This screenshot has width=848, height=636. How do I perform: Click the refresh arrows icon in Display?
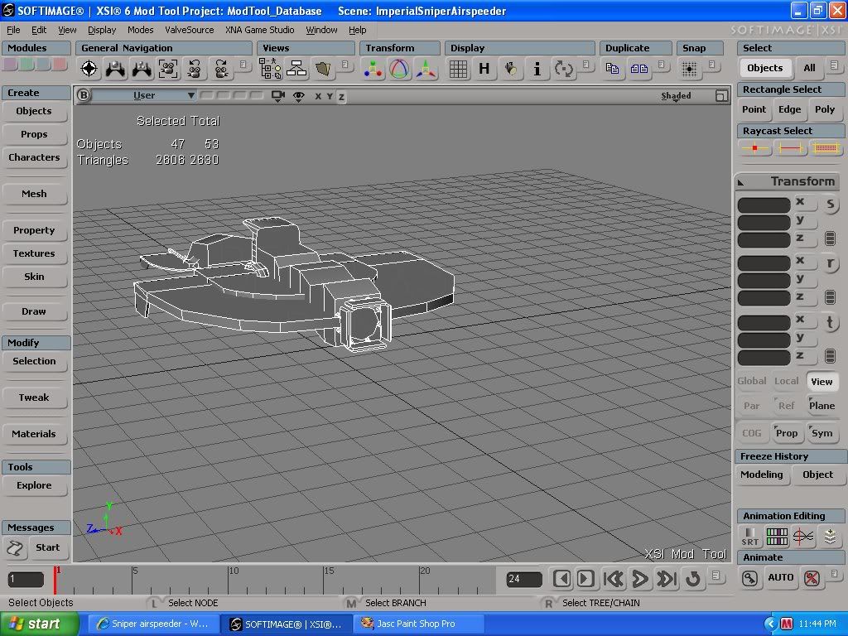(563, 69)
